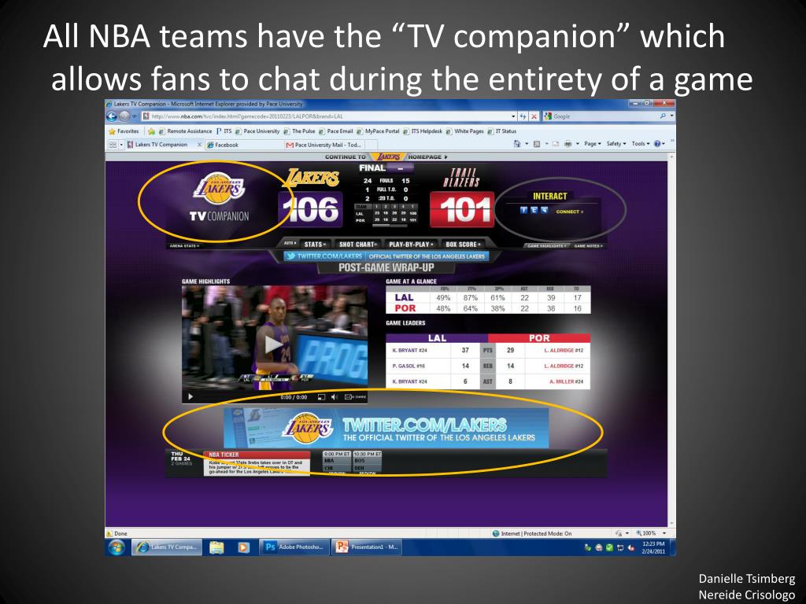Click the nba.com address bar
The width and height of the screenshot is (806, 604).
pyautogui.click(x=327, y=116)
